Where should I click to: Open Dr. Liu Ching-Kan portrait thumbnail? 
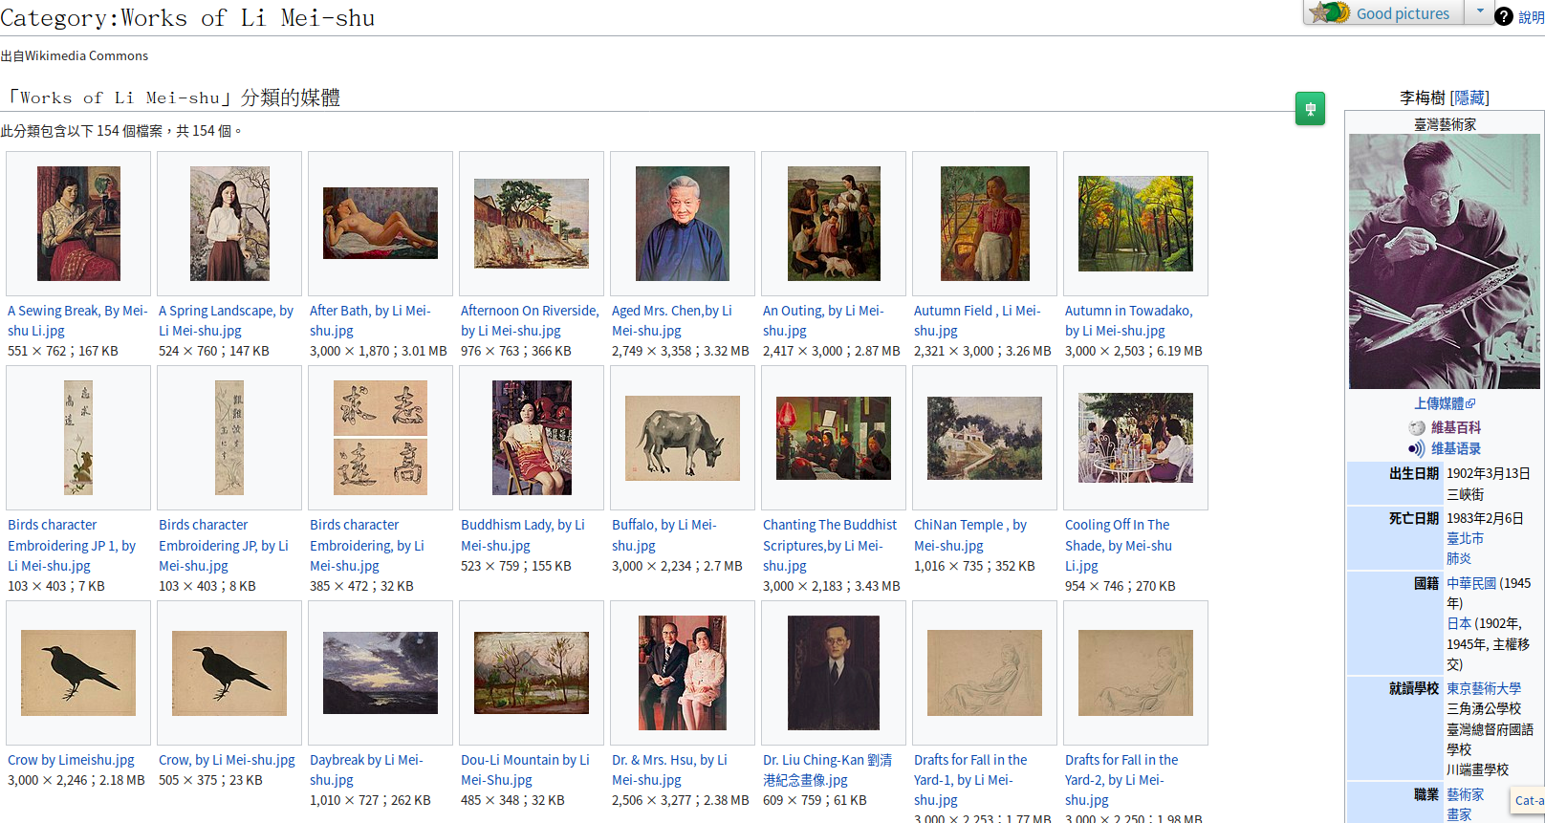[834, 673]
